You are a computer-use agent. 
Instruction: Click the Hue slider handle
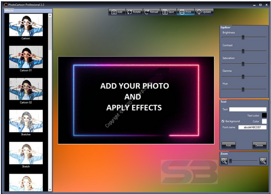click(x=243, y=90)
